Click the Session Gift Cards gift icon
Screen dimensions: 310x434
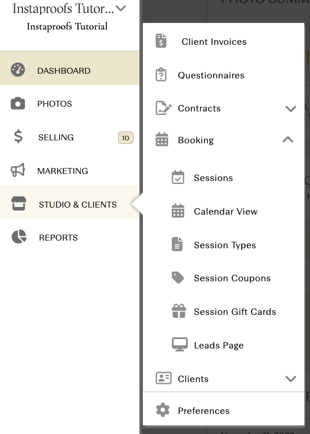click(179, 311)
